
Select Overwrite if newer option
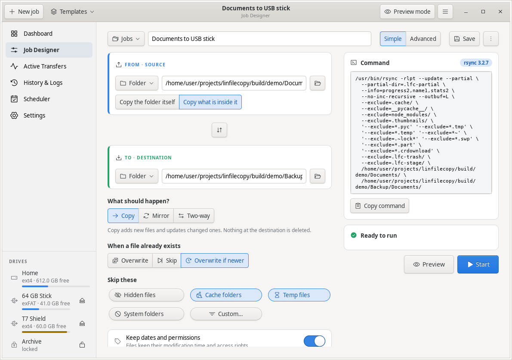point(215,261)
